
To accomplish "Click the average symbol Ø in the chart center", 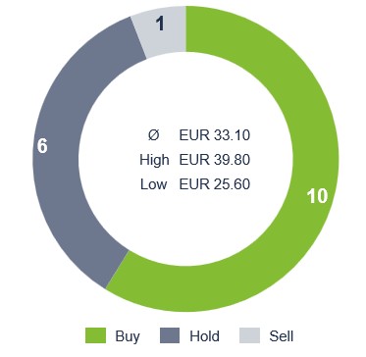I will tap(153, 135).
